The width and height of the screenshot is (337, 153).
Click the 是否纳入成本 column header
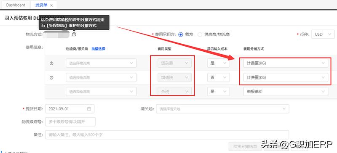pos(217,49)
